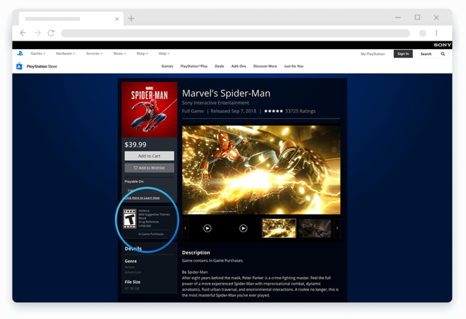The height and width of the screenshot is (319, 466).
Task: Click the Add to Cart button
Action: click(149, 156)
